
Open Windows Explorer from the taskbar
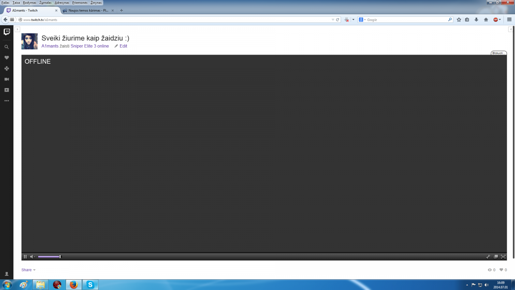[40, 284]
